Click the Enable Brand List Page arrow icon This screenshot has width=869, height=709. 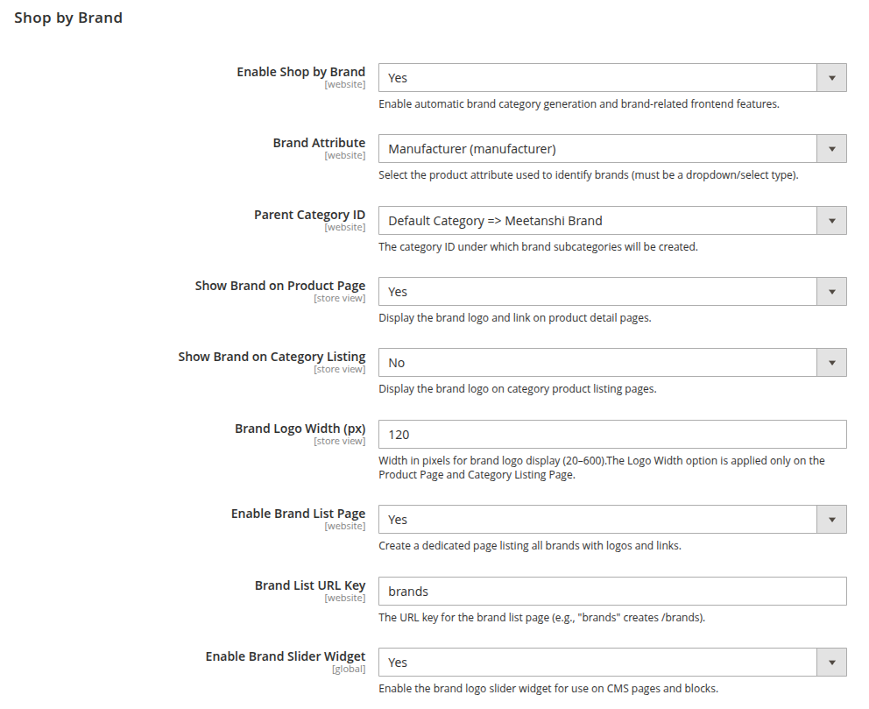pos(832,520)
